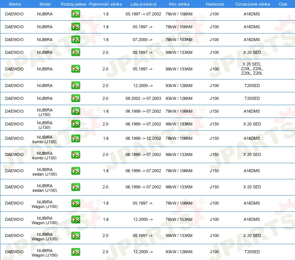Click 98kW / 133KM in NUBIRA kombi row

pos(179,154)
